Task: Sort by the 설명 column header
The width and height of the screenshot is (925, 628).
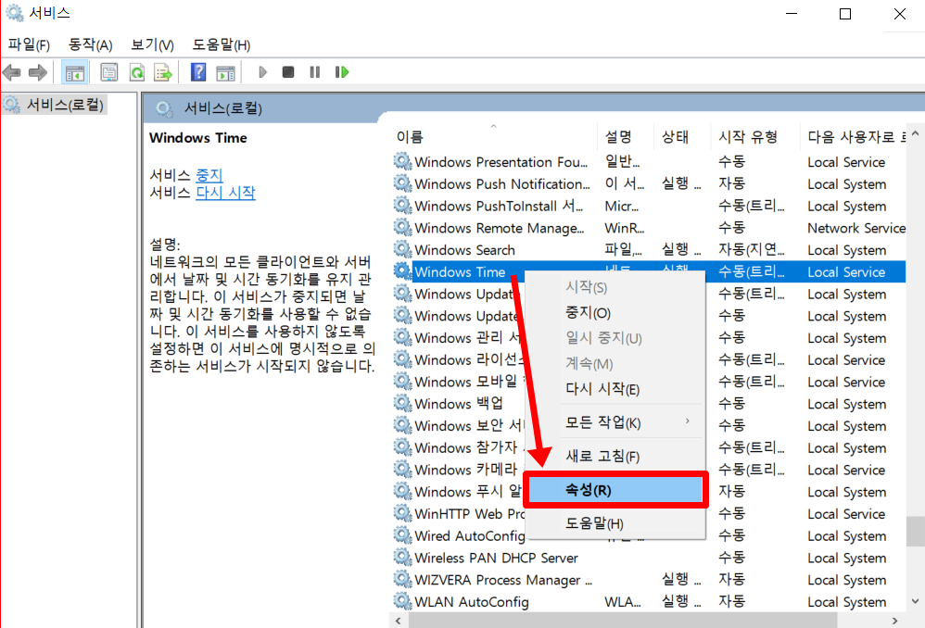Action: (x=626, y=137)
